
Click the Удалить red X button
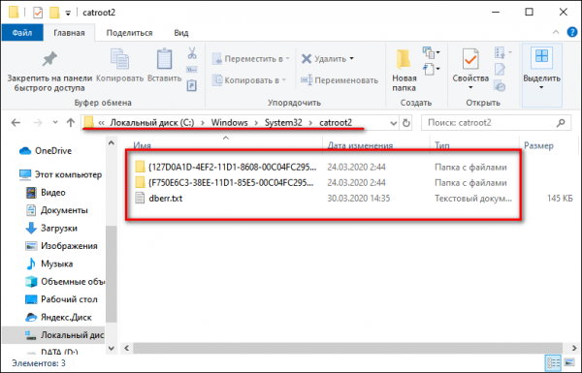click(307, 58)
